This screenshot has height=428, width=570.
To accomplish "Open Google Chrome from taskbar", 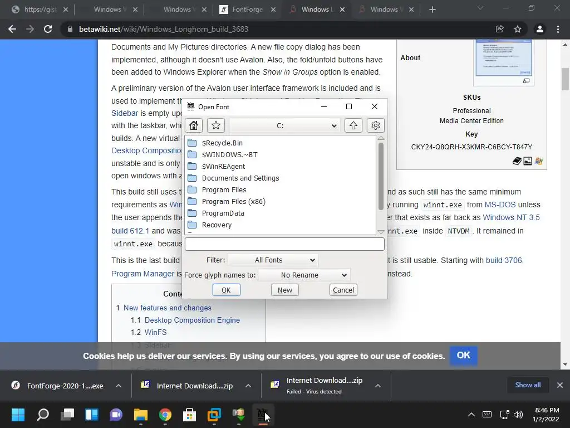I will pyautogui.click(x=165, y=415).
